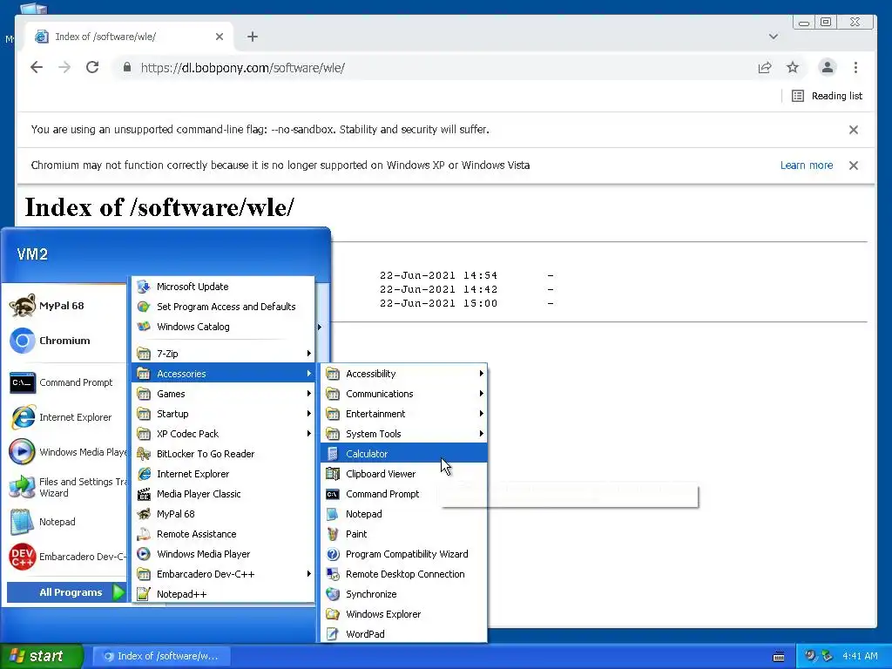
Task: Select the Accessories menu entry
Action: [x=223, y=374]
